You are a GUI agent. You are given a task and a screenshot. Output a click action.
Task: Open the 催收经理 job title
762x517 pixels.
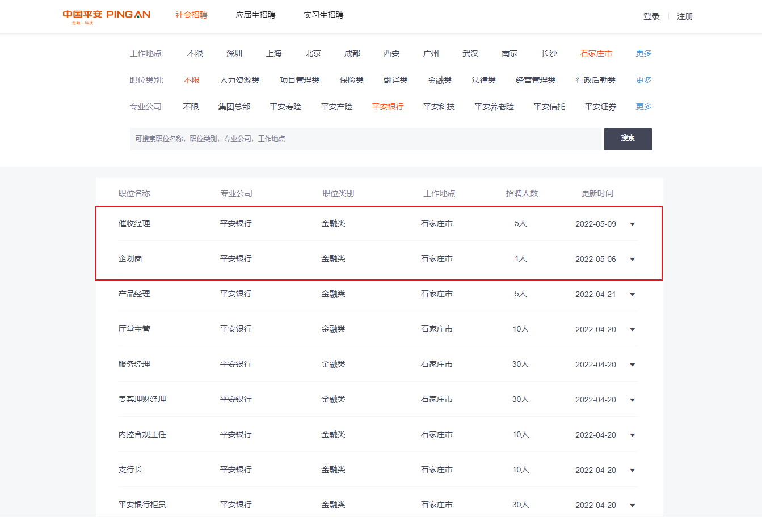coord(134,223)
